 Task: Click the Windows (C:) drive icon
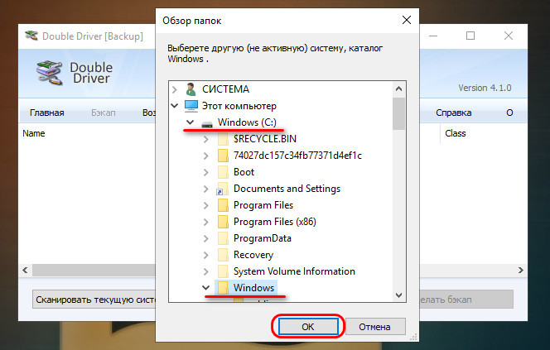207,123
